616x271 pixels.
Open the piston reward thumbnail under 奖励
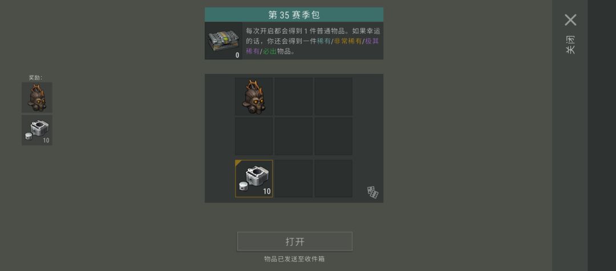click(x=37, y=130)
